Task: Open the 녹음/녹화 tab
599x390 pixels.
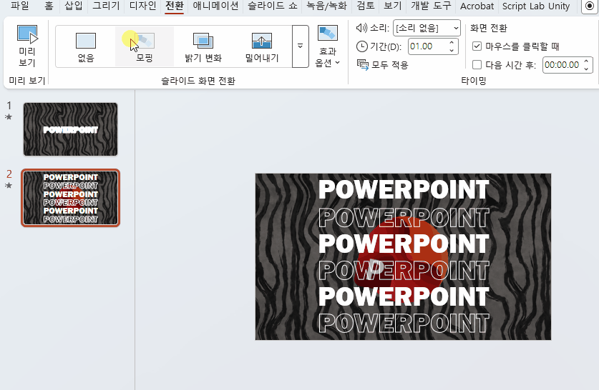Action: pyautogui.click(x=326, y=6)
